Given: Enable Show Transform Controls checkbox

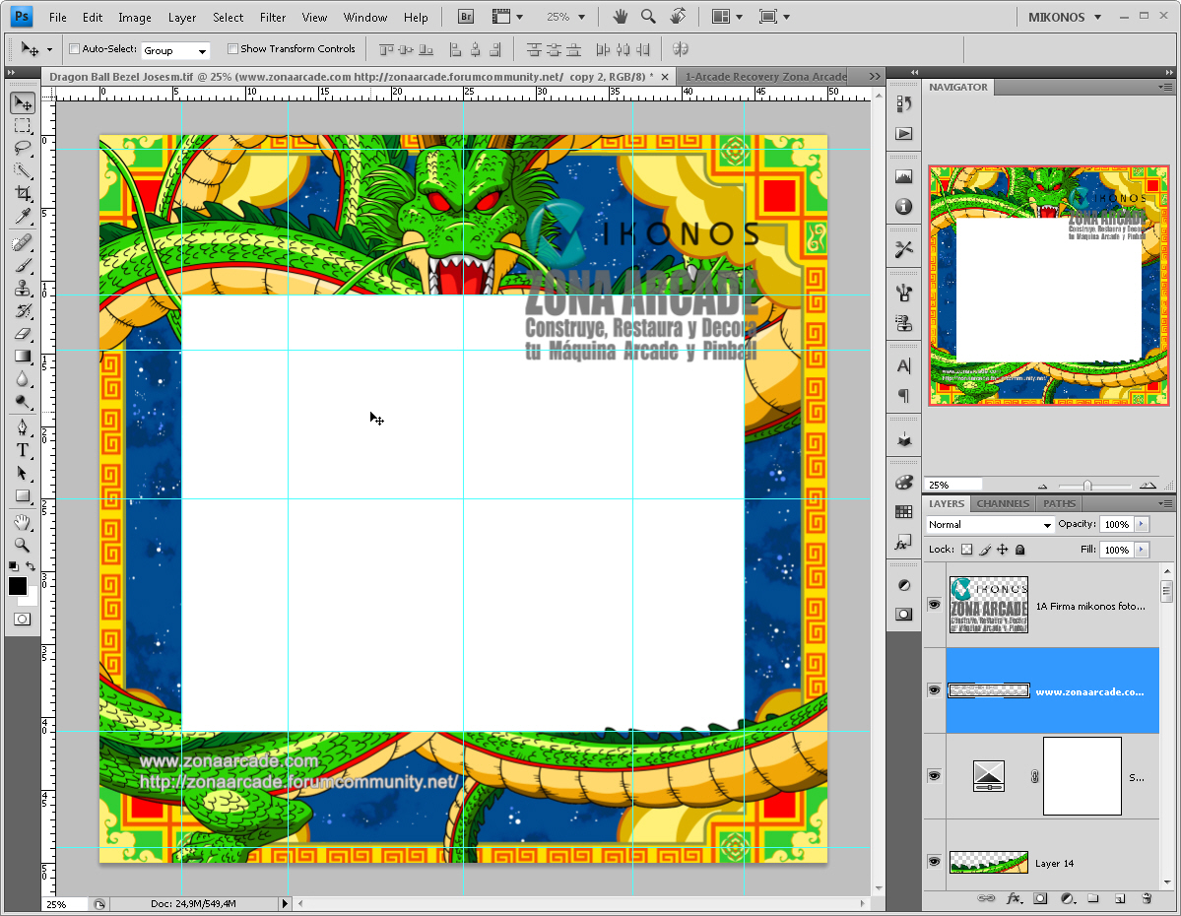Looking at the screenshot, I should [232, 49].
